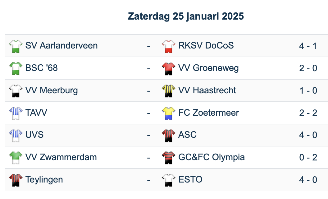328x199 pixels.
Task: Open the SV Aarlanderveen team link
Action: 61,46
